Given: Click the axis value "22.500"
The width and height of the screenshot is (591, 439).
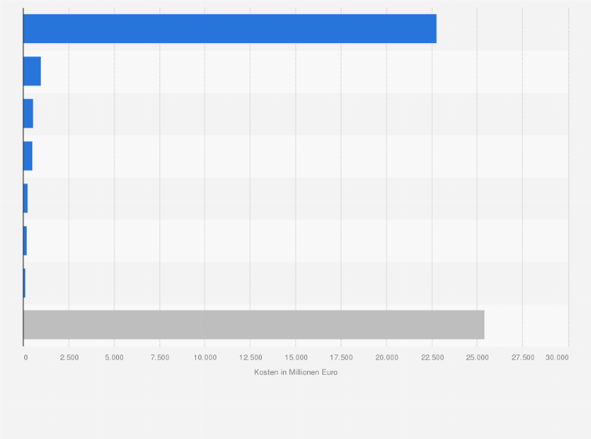Looking at the screenshot, I should pyautogui.click(x=433, y=357).
